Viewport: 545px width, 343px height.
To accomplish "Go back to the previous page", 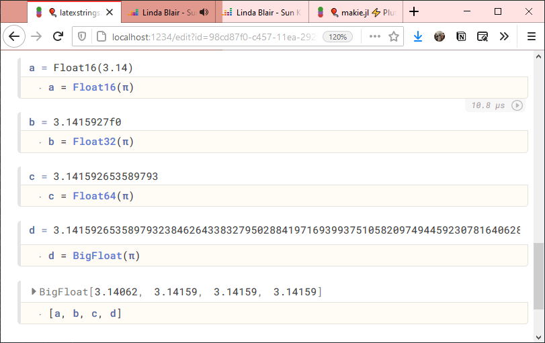I will [x=14, y=36].
